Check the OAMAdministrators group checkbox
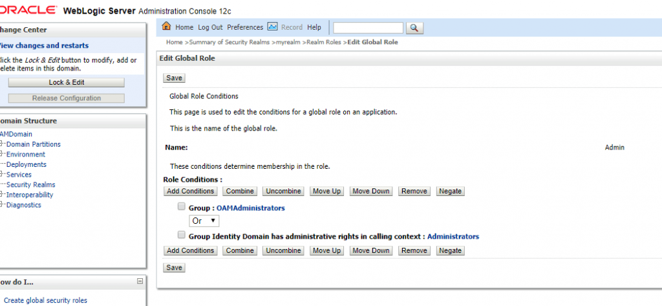This screenshot has width=662, height=306. pos(182,208)
